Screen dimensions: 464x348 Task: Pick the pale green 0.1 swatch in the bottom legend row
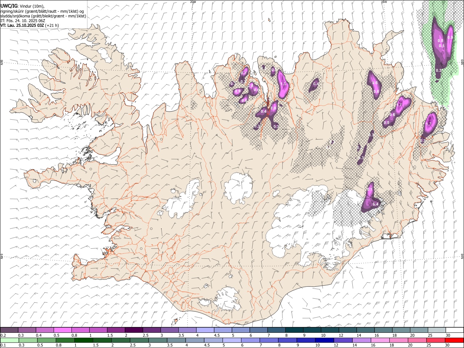point(9,340)
